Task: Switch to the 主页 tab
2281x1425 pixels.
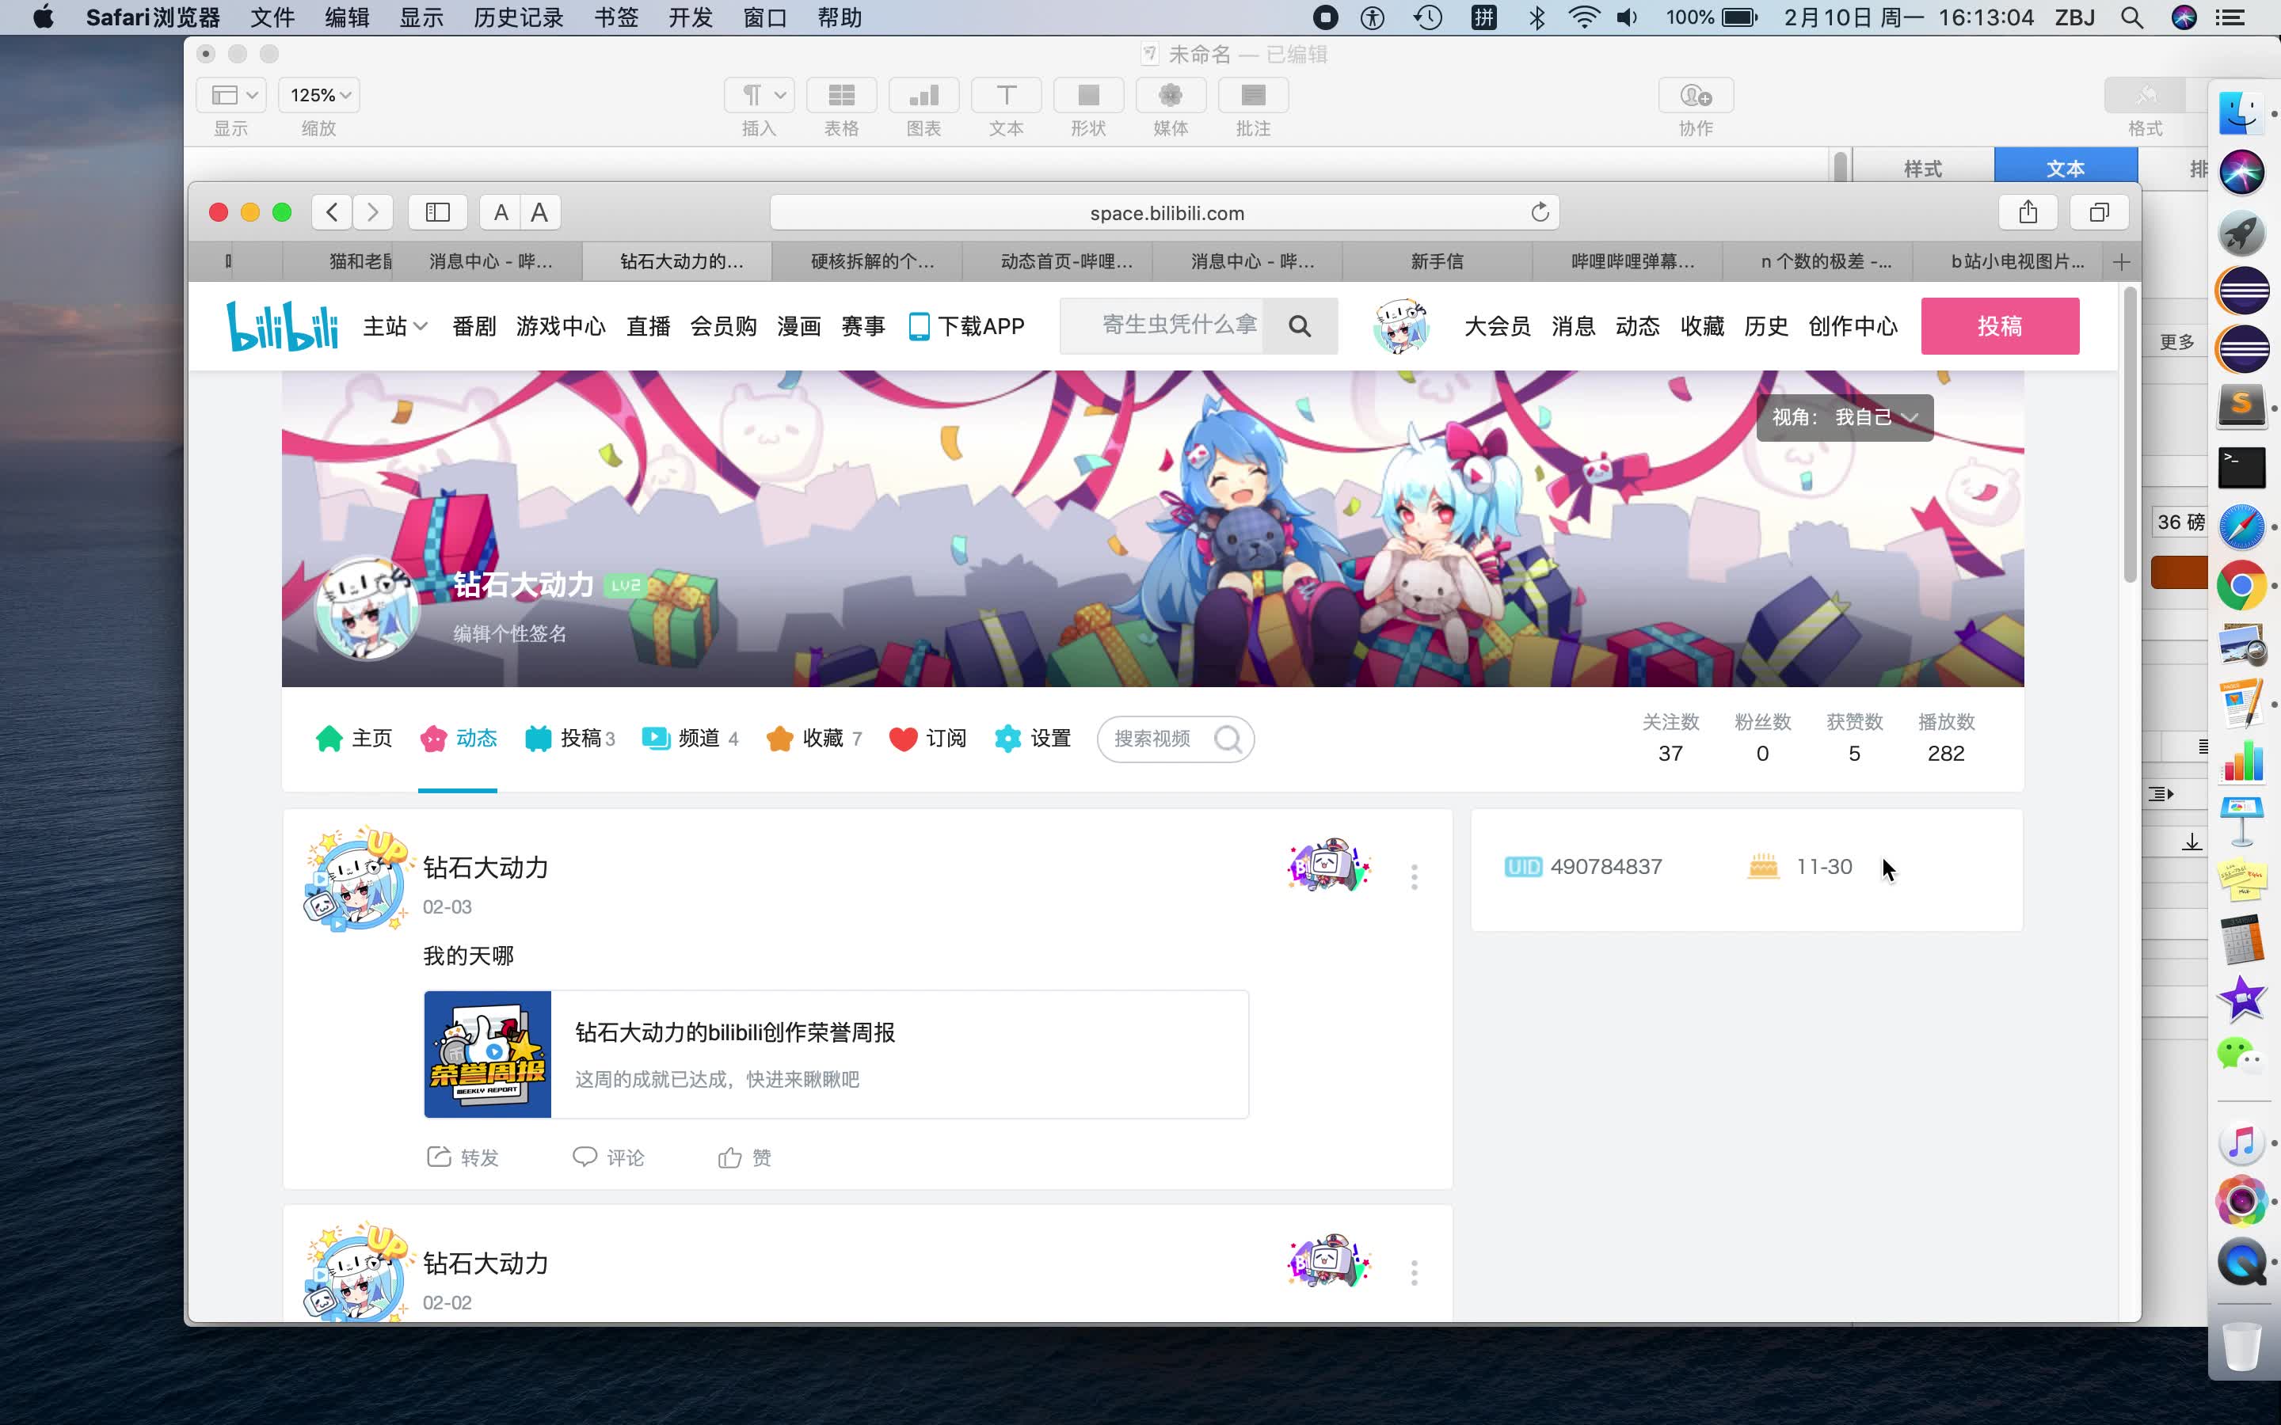Action: (353, 738)
